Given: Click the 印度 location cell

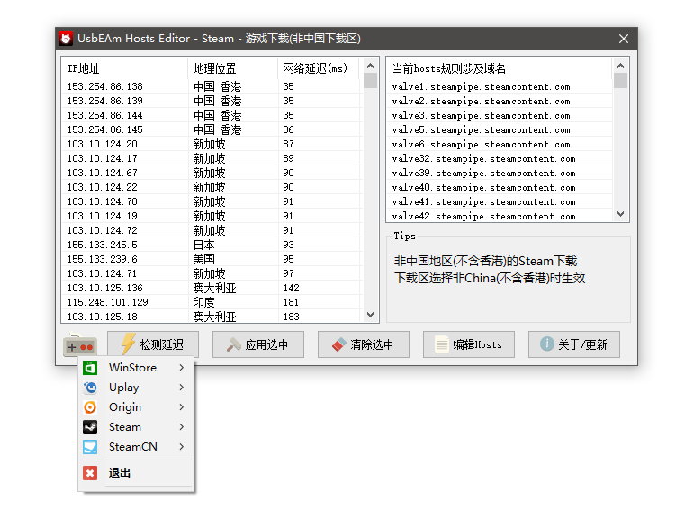Looking at the screenshot, I should coord(203,302).
